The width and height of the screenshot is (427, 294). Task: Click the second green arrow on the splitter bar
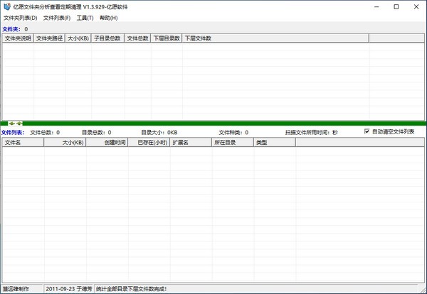pyautogui.click(x=19, y=124)
